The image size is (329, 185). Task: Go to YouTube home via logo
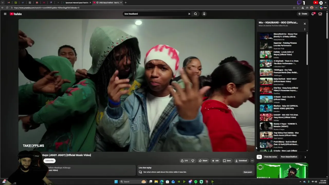point(16,14)
